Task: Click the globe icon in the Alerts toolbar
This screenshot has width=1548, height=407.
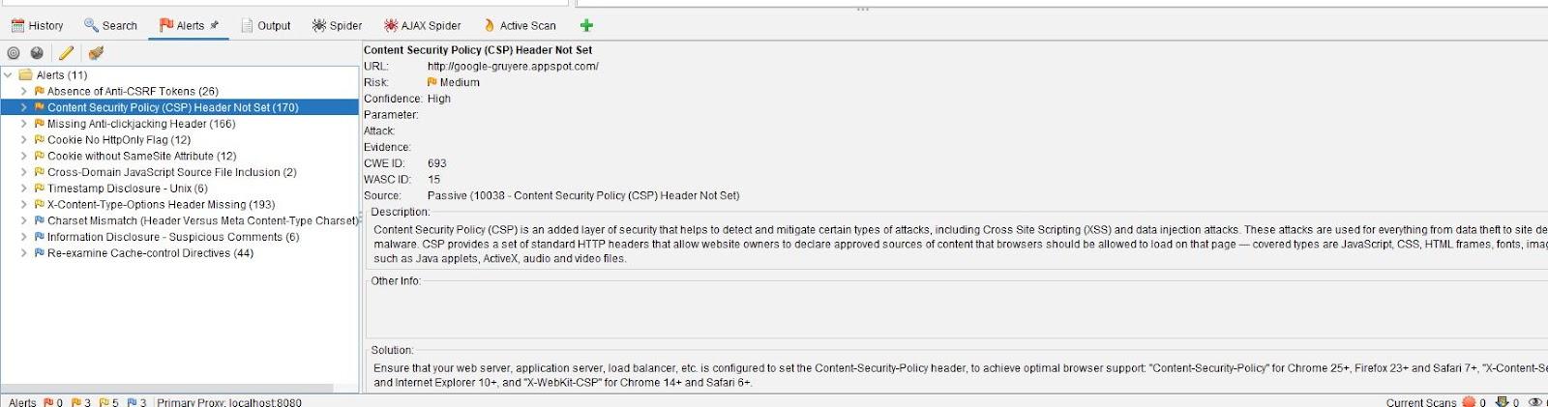Action: click(37, 53)
